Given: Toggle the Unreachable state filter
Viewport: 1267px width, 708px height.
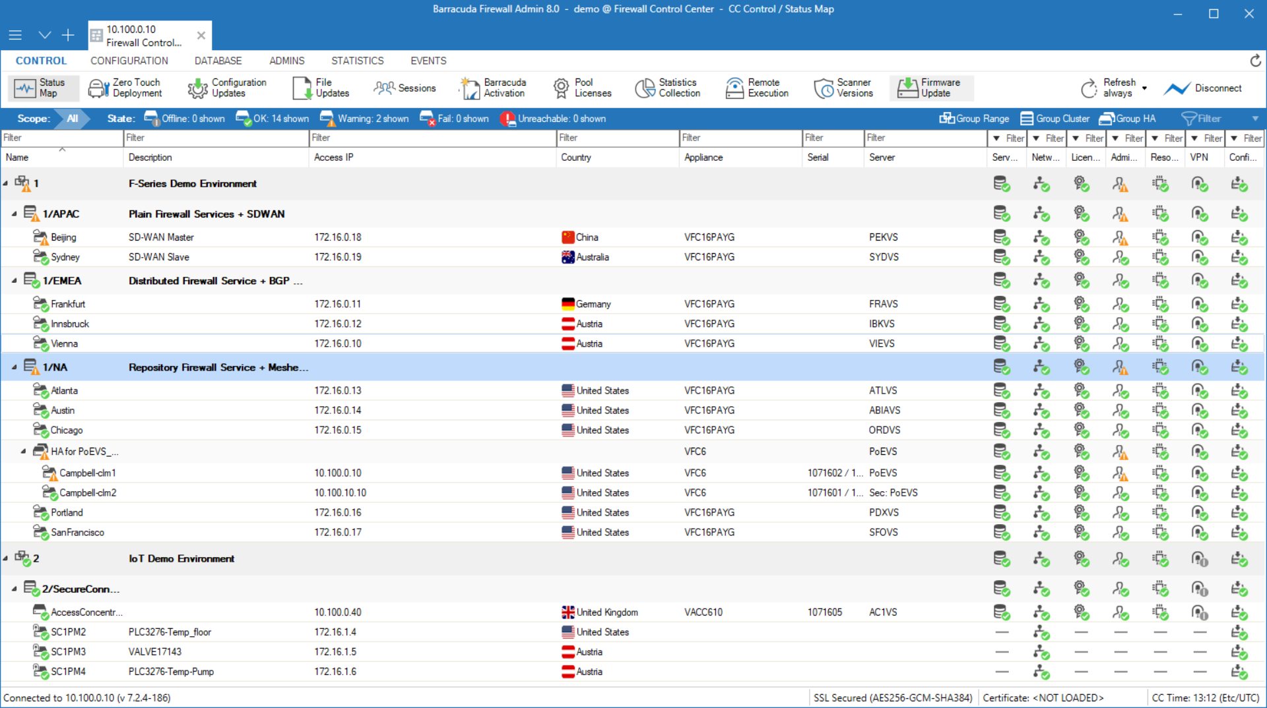Looking at the screenshot, I should pos(552,119).
